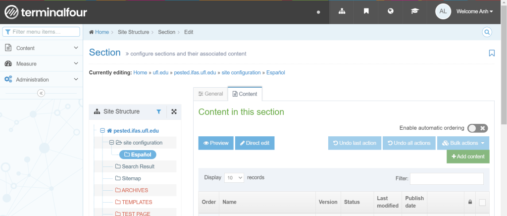This screenshot has height=216, width=507.
Task: Bookmark this page using outline bookmark icon
Action: coord(491,53)
